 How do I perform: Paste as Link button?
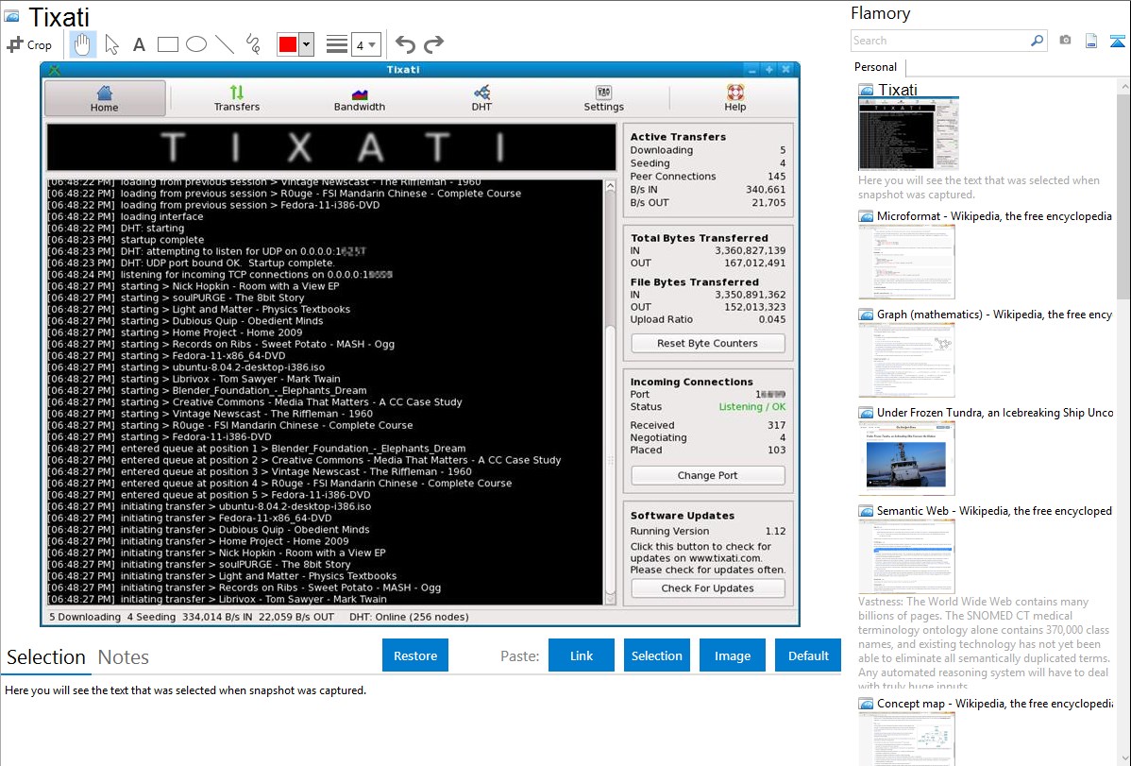click(582, 655)
